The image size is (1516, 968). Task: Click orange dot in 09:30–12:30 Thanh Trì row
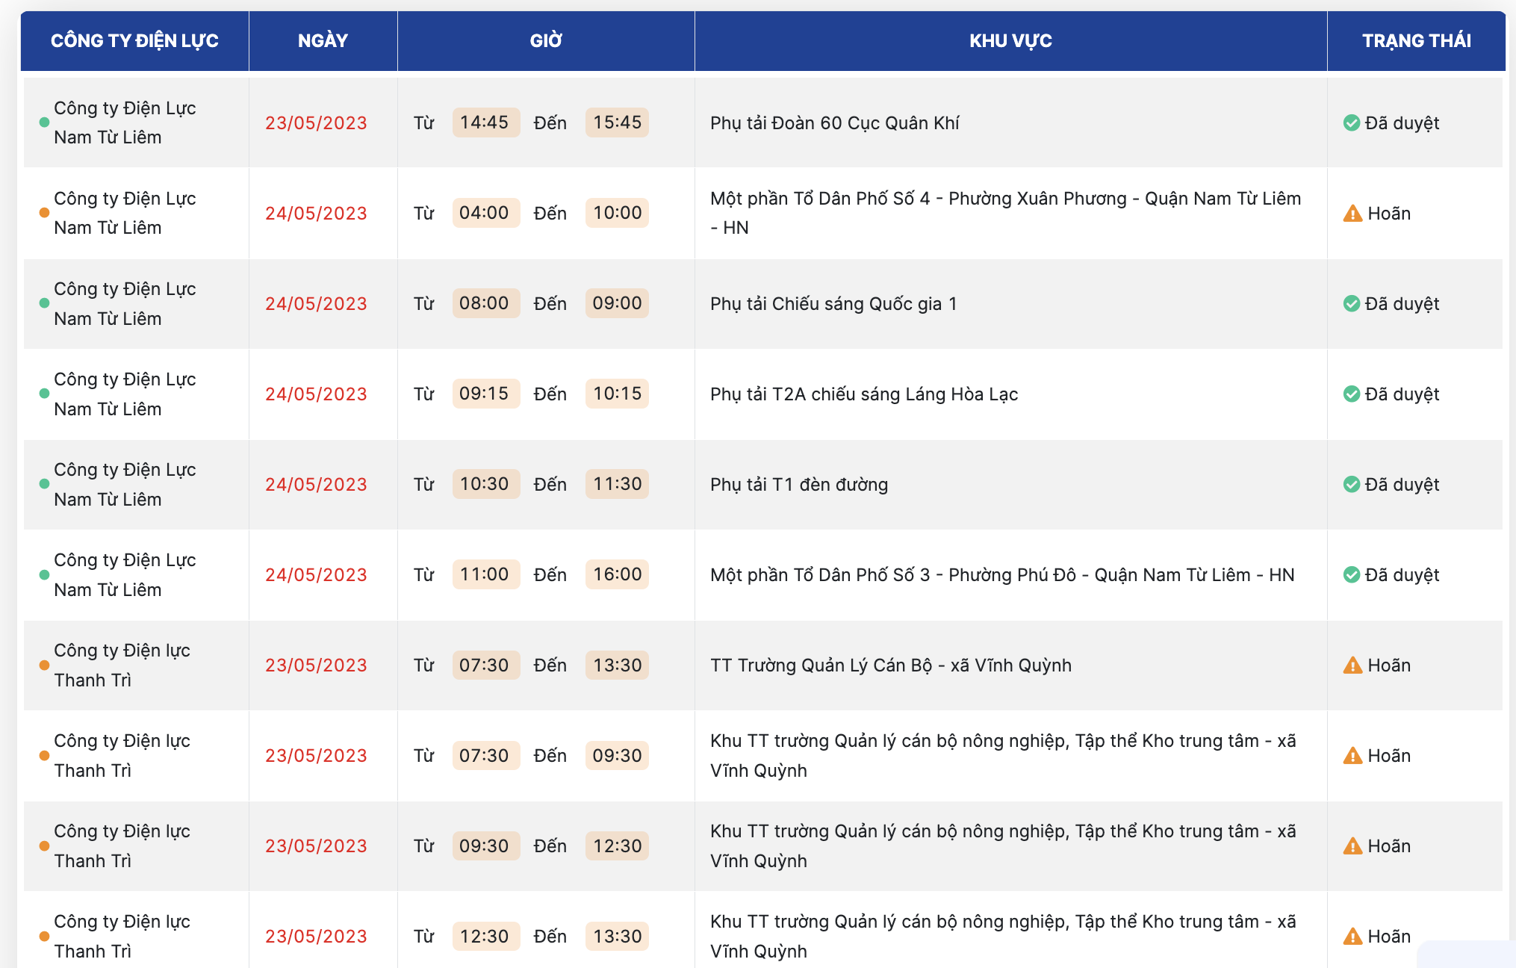[x=44, y=846]
